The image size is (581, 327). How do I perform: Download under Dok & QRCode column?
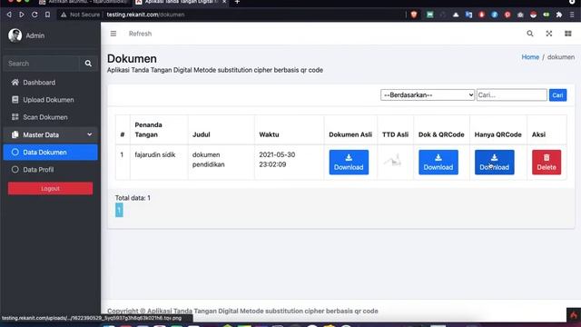click(438, 163)
